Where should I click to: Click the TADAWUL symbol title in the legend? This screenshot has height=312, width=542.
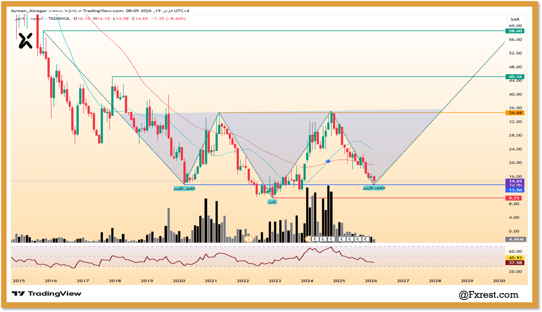pyautogui.click(x=59, y=19)
